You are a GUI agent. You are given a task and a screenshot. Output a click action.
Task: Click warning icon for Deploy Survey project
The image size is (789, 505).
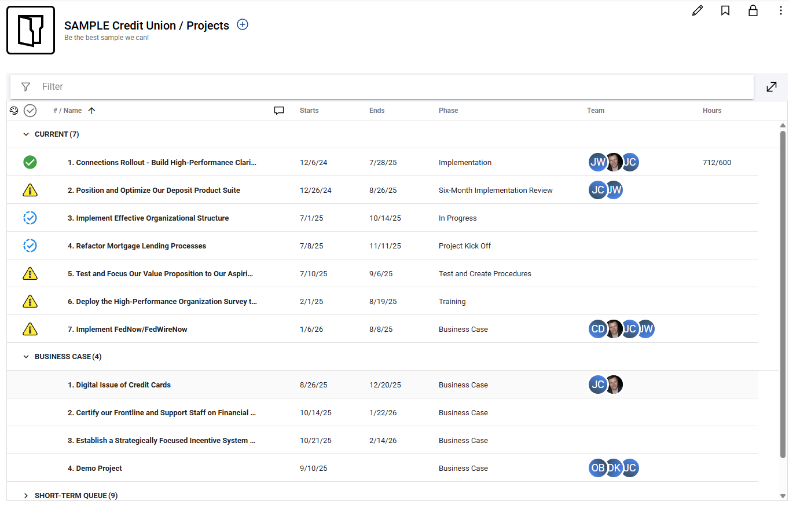click(x=30, y=301)
